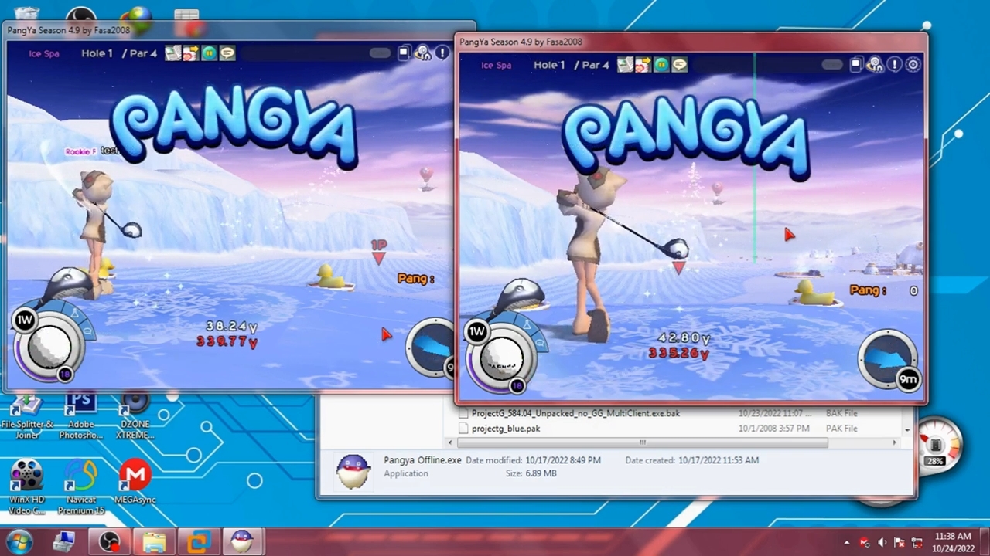
Task: Click the wind direction gauge in left PangYa window
Action: 431,347
